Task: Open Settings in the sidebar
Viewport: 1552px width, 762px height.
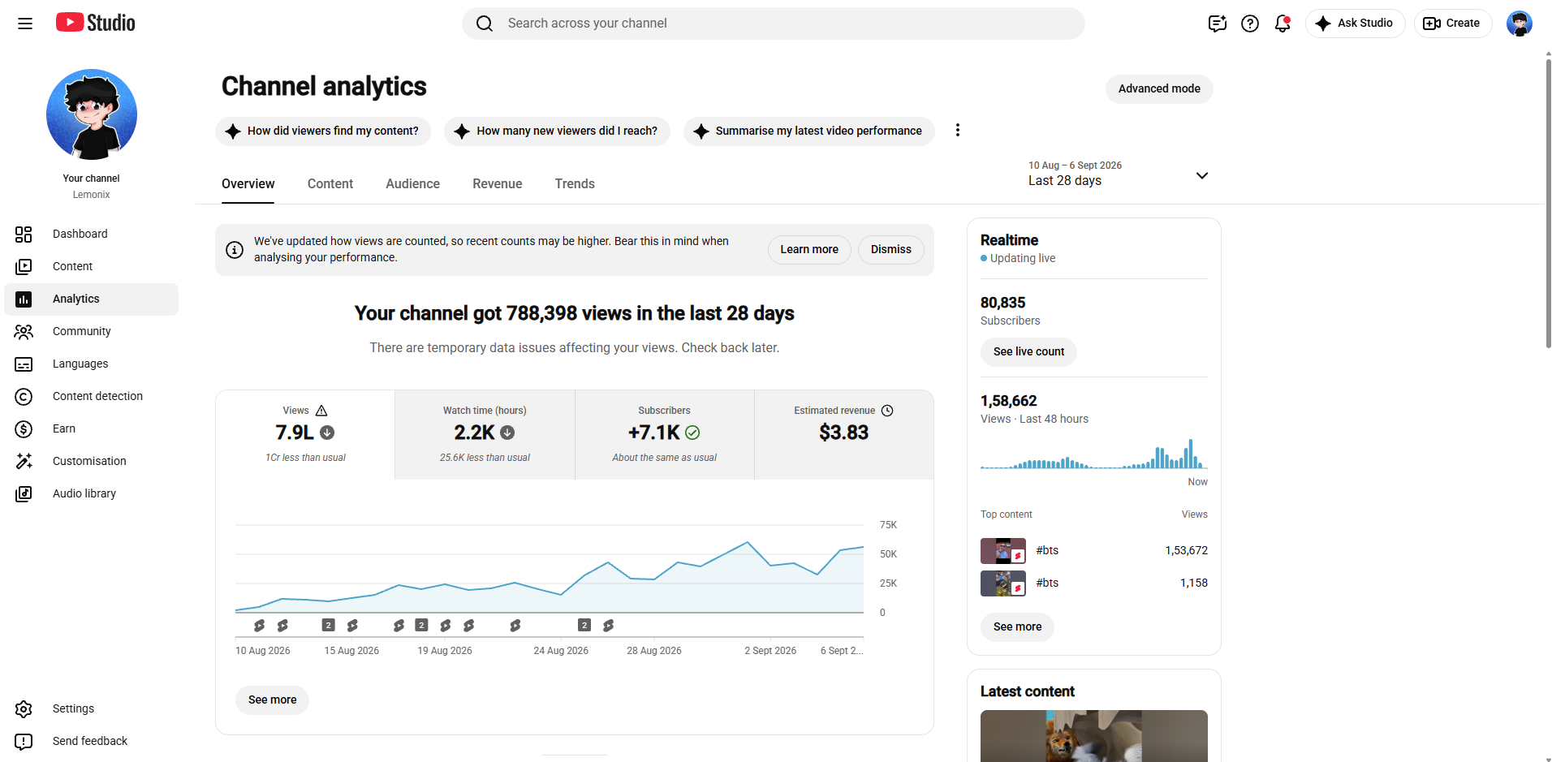Action: click(x=91, y=708)
